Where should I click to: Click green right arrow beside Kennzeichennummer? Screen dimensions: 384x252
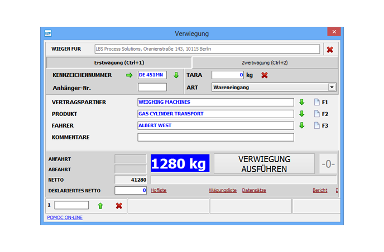129,75
